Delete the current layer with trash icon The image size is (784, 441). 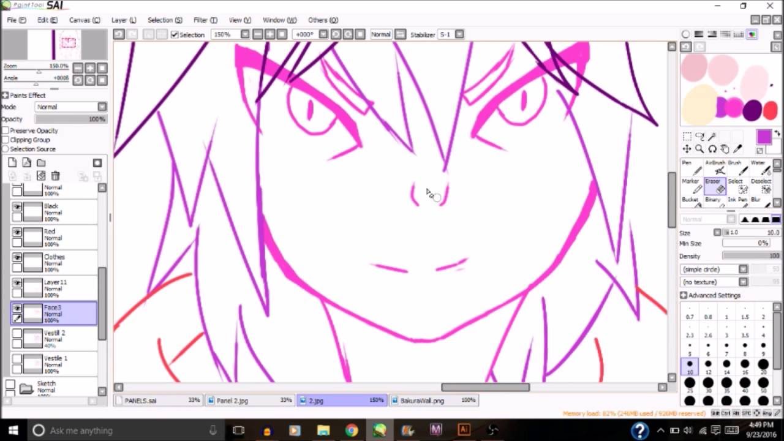pos(55,176)
